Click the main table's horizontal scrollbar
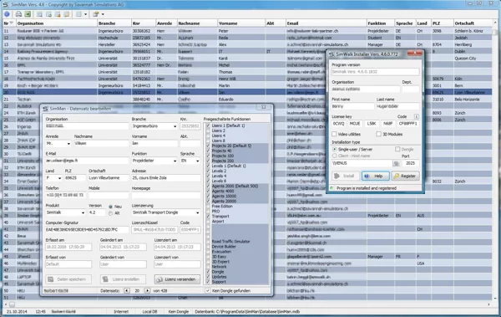501x317 pixels. (x=248, y=304)
